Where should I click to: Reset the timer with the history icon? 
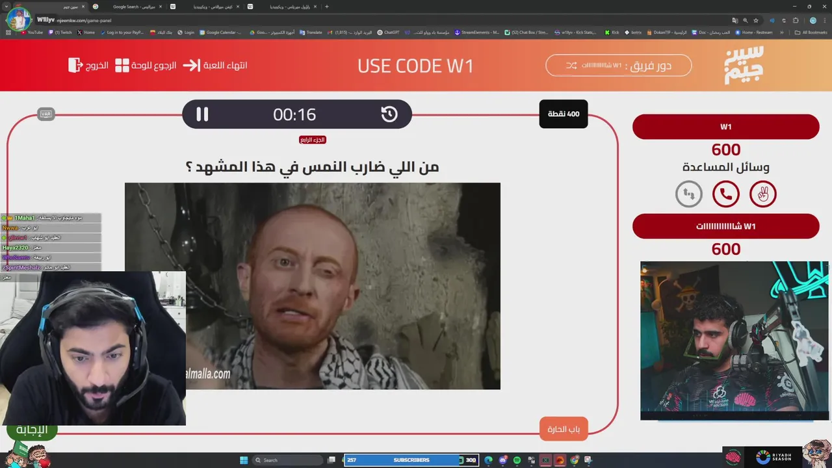(x=389, y=114)
